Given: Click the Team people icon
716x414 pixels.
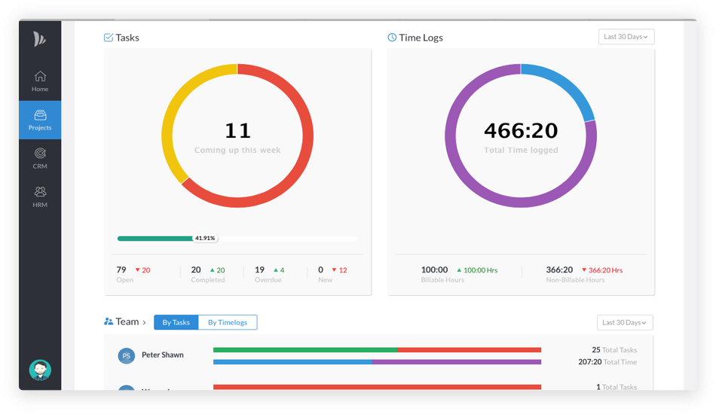Looking at the screenshot, I should pyautogui.click(x=109, y=322).
